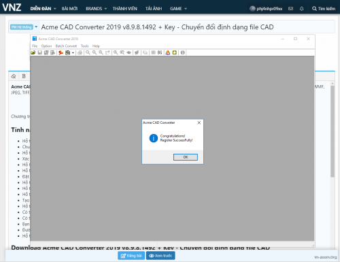Expand the DIỄN ĐÀN dropdown arrow

pyautogui.click(x=55, y=9)
